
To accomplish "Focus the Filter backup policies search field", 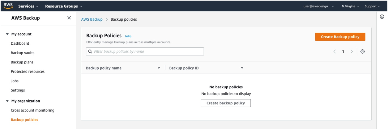I will [145, 51].
